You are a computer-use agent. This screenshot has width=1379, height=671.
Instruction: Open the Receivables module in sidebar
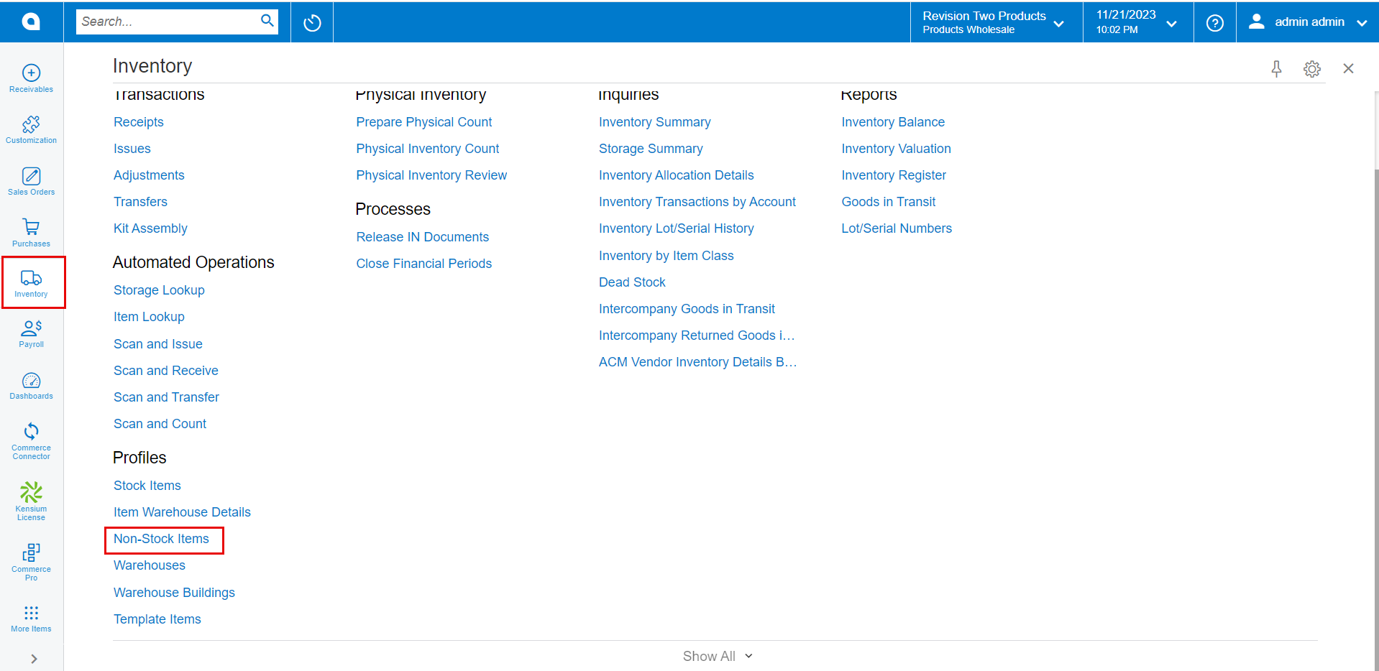[31, 78]
